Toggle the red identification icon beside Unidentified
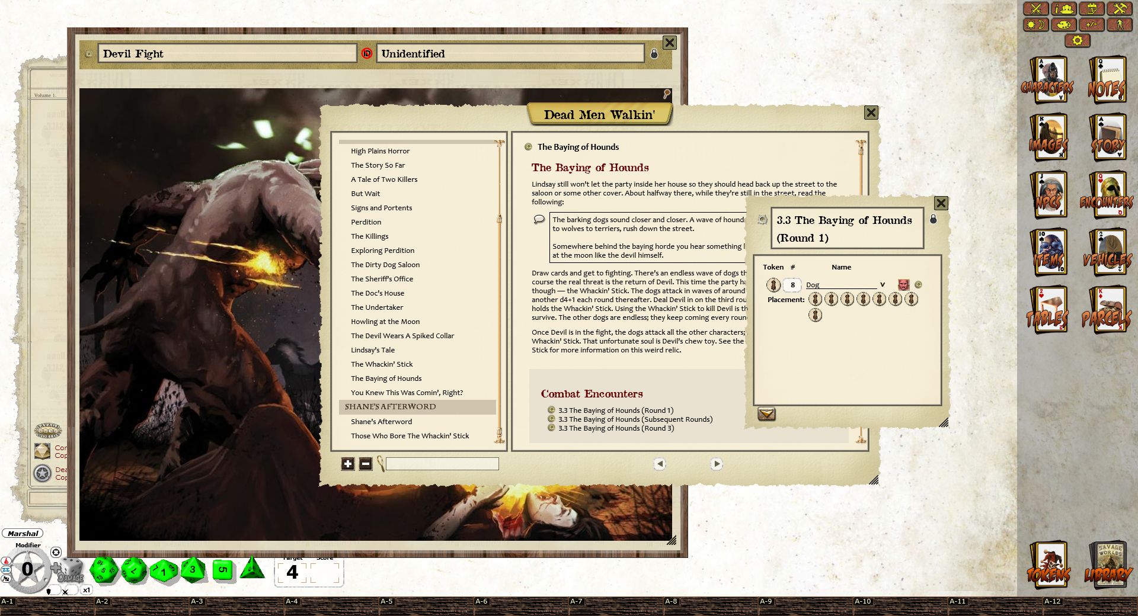Screen dimensions: 1138x616 (367, 54)
